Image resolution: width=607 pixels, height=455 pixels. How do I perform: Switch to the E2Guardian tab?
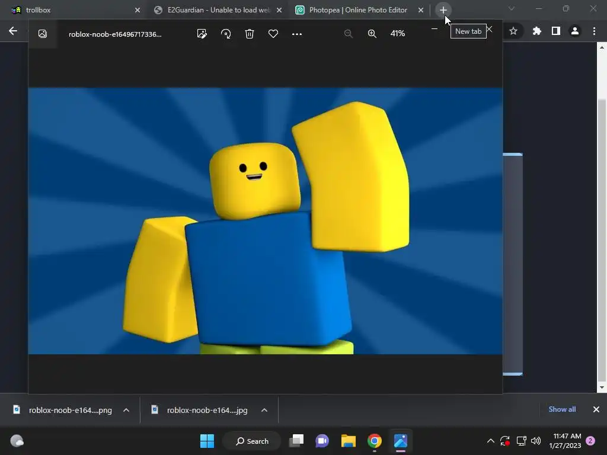click(x=218, y=10)
